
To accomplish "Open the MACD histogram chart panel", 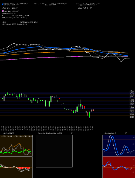I will [x=16, y=167].
